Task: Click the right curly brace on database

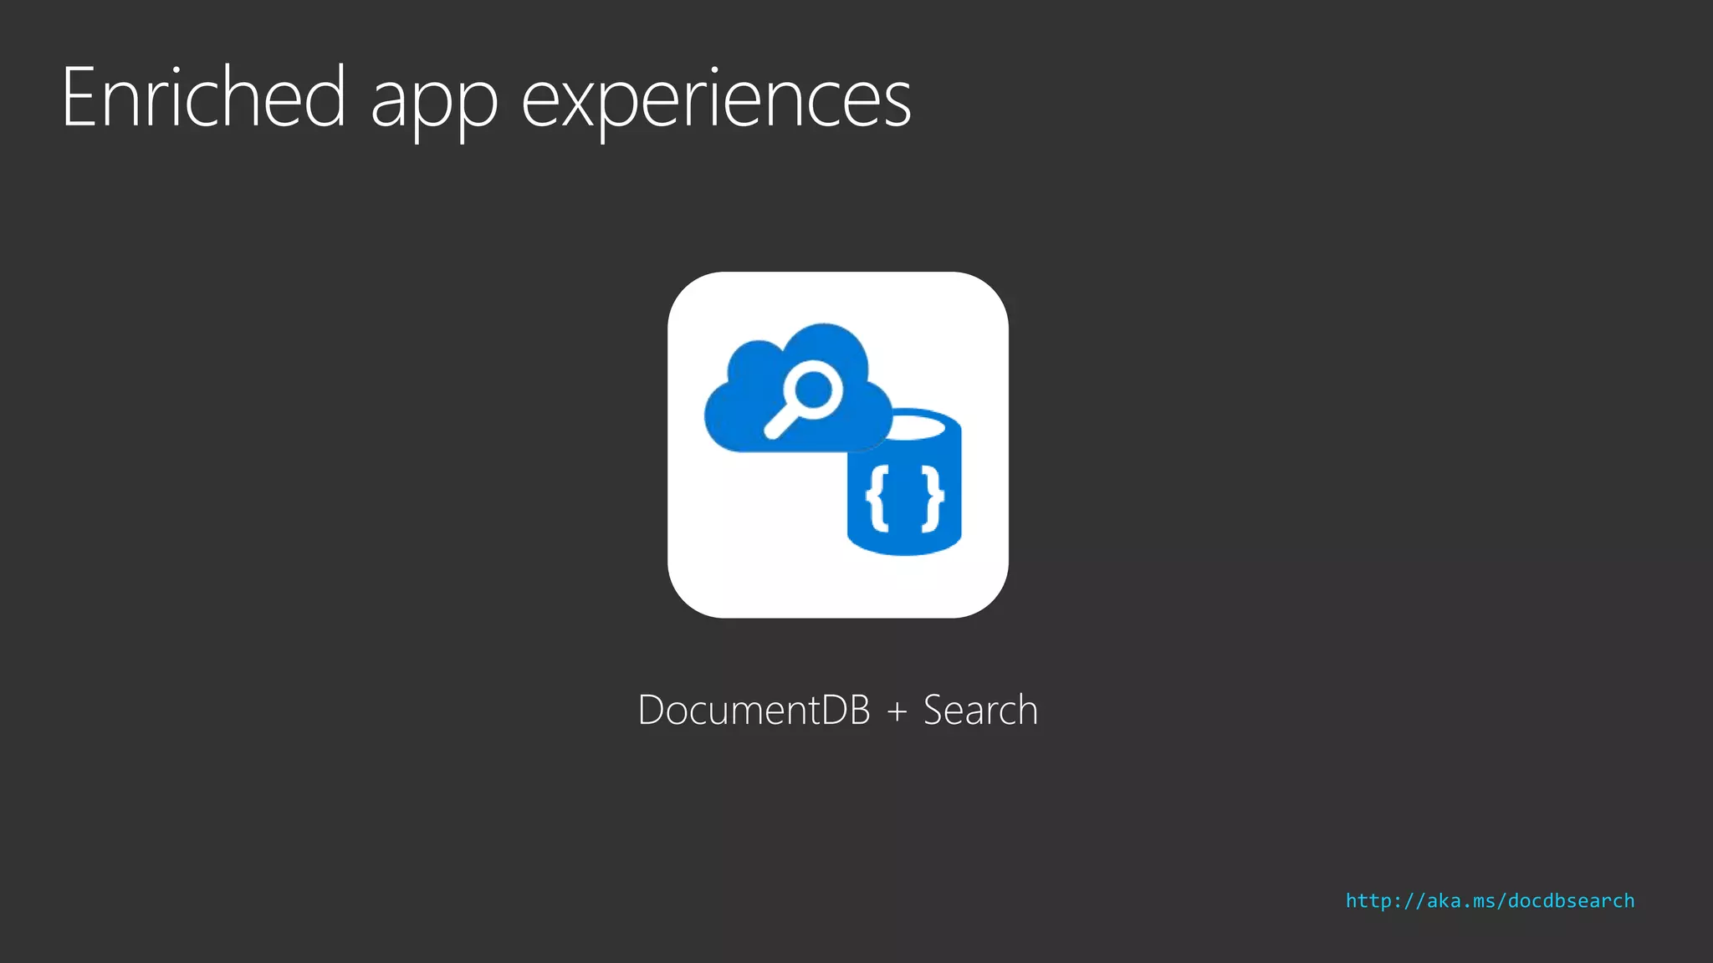Action: (x=933, y=498)
